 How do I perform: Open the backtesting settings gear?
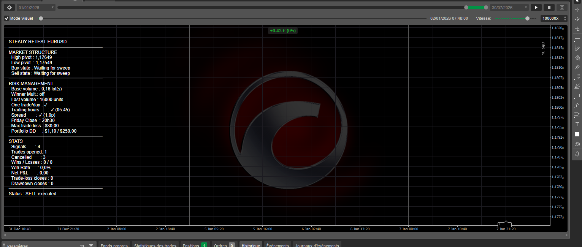point(10,7)
